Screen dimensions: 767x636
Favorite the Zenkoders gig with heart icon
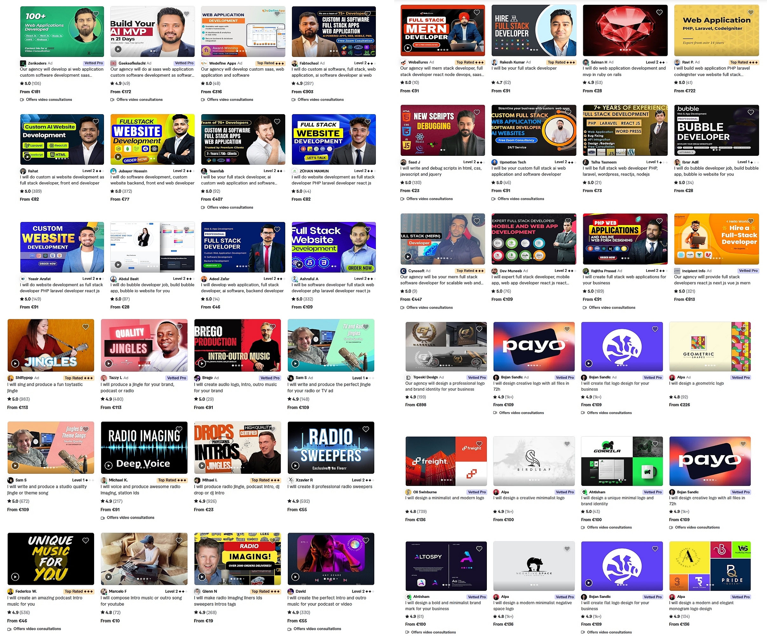tap(96, 14)
